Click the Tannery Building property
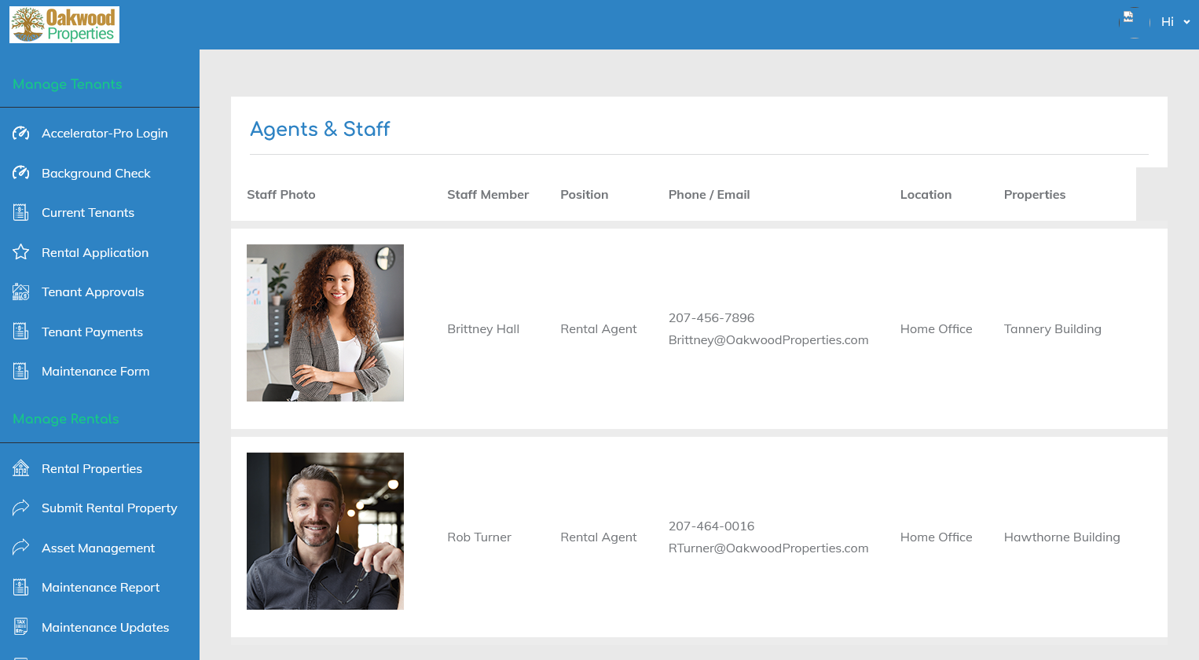The image size is (1199, 660). 1053,328
